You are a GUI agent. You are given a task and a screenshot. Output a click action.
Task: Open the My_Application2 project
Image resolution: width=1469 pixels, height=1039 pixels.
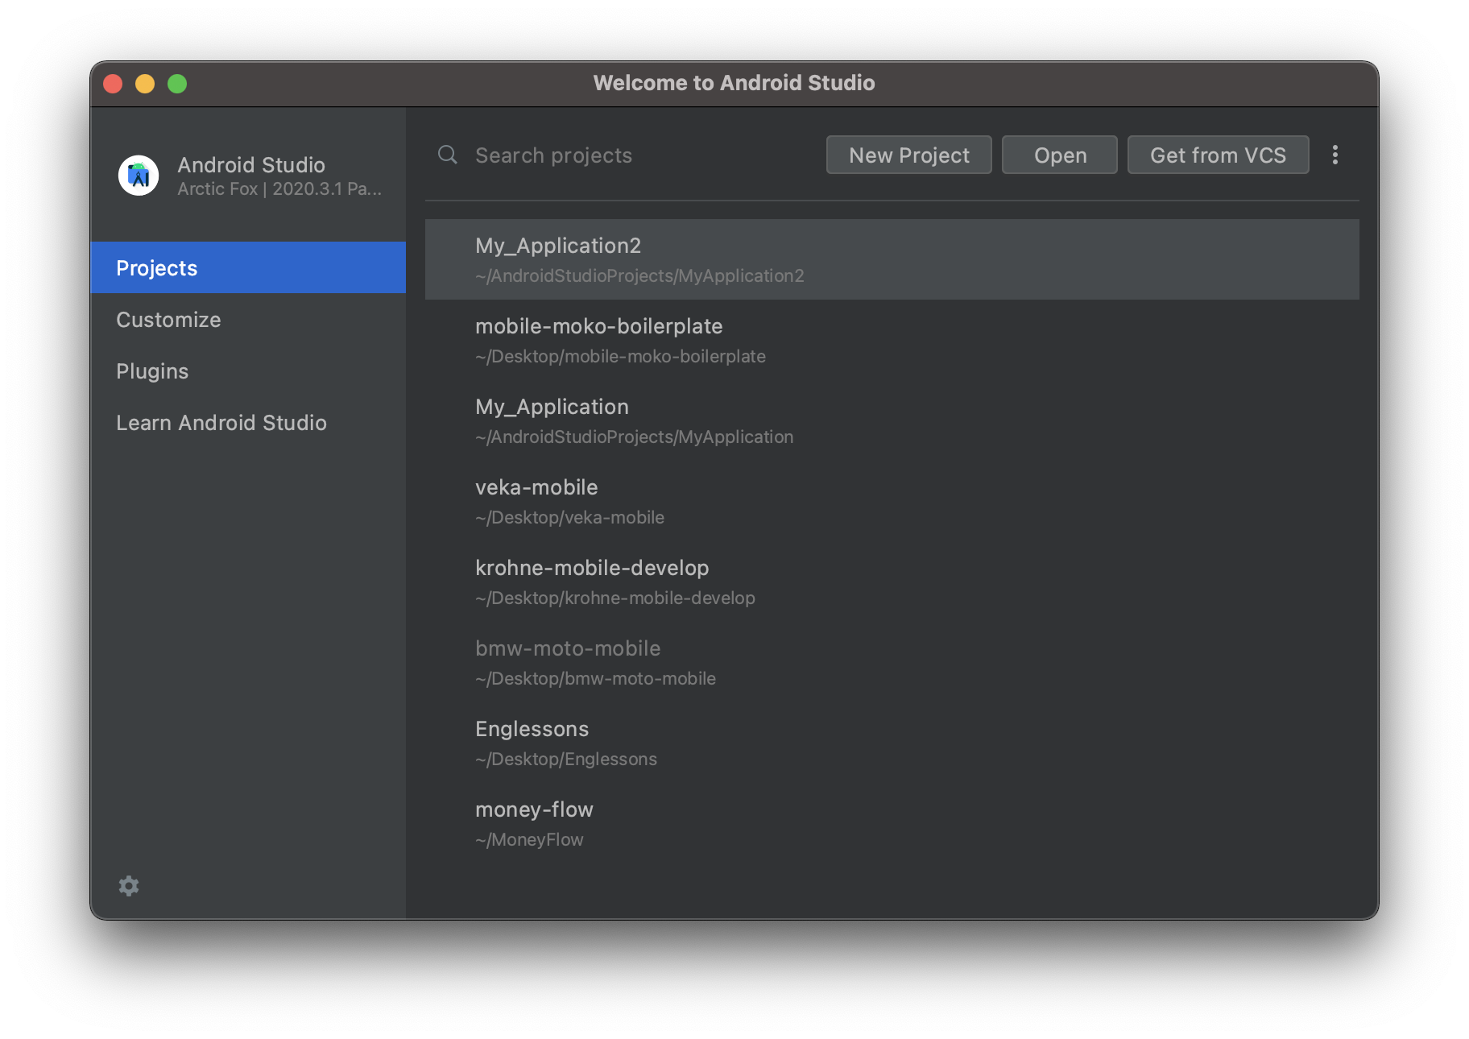point(892,259)
